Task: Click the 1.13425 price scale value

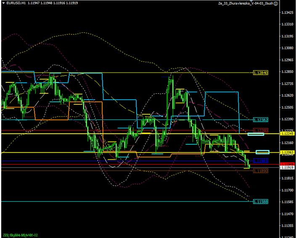Action: 288,13
